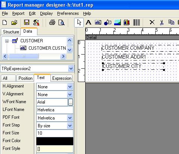The height and width of the screenshot is (154, 179).
Task: Select the static text label tool
Action: click(89, 23)
